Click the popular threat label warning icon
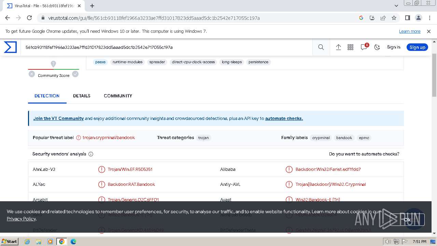 click(x=79, y=138)
